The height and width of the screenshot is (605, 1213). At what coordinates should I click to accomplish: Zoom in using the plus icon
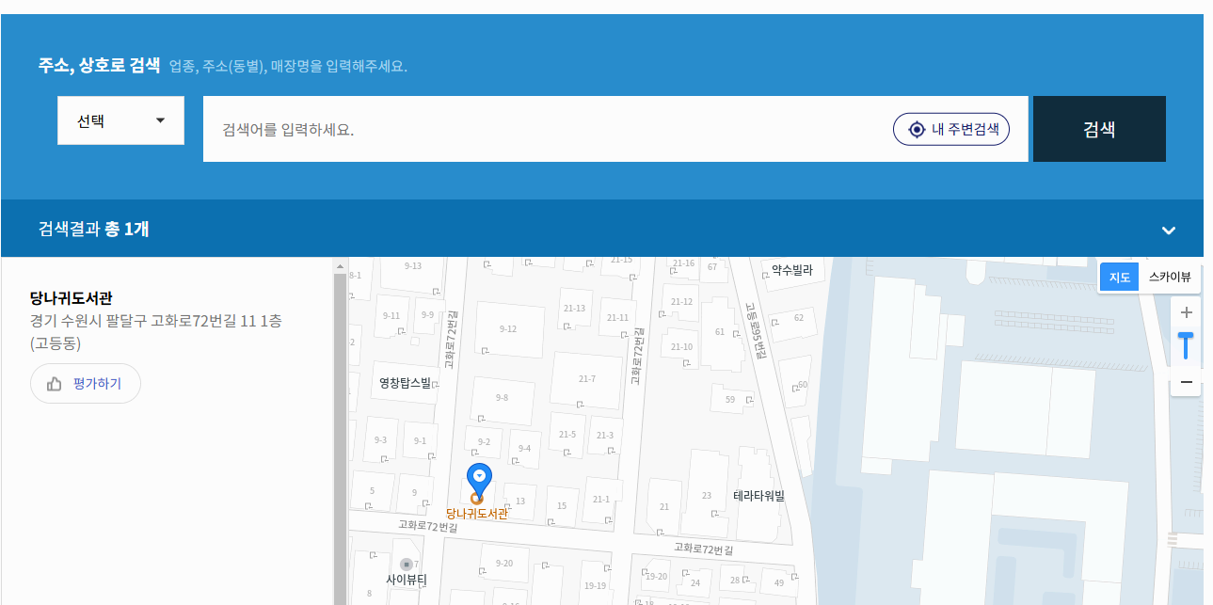coord(1186,312)
